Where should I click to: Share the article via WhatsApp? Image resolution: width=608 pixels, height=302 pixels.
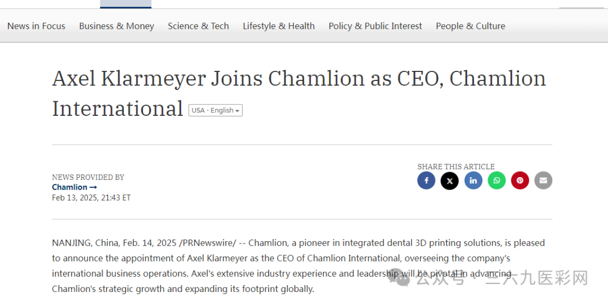pyautogui.click(x=497, y=181)
